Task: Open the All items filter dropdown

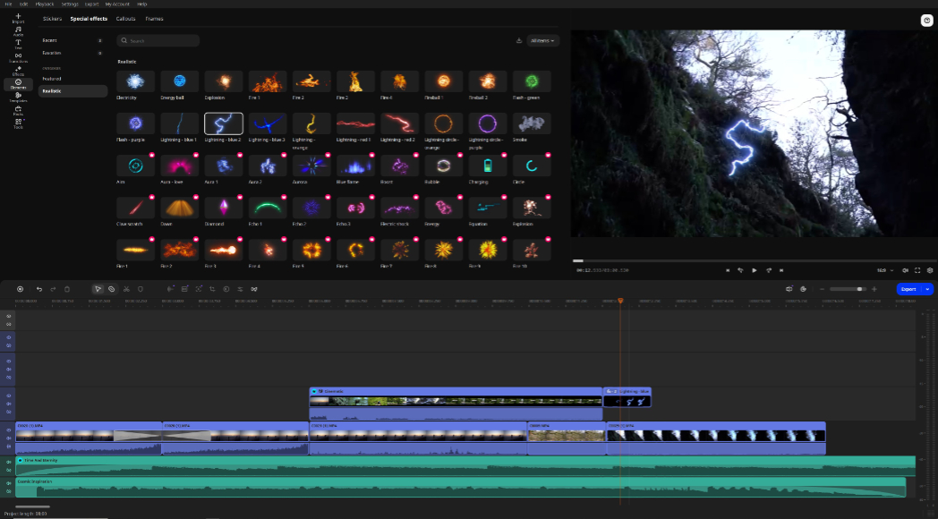Action: tap(543, 40)
